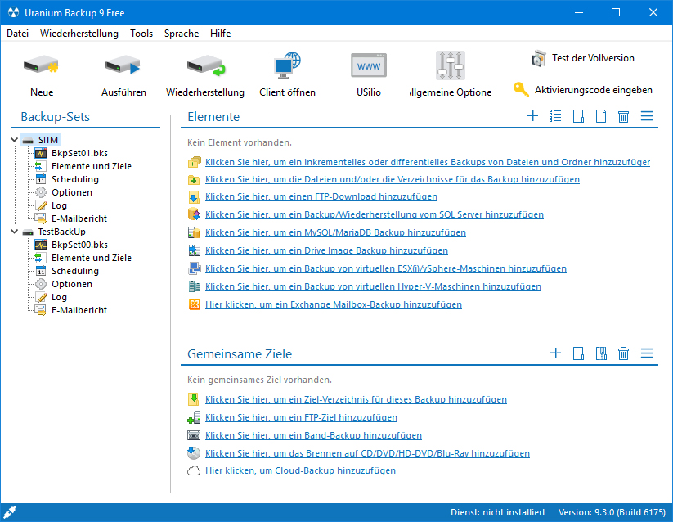673x522 pixels.
Task: Click the FTP-Download hinzufügen link
Action: click(321, 196)
